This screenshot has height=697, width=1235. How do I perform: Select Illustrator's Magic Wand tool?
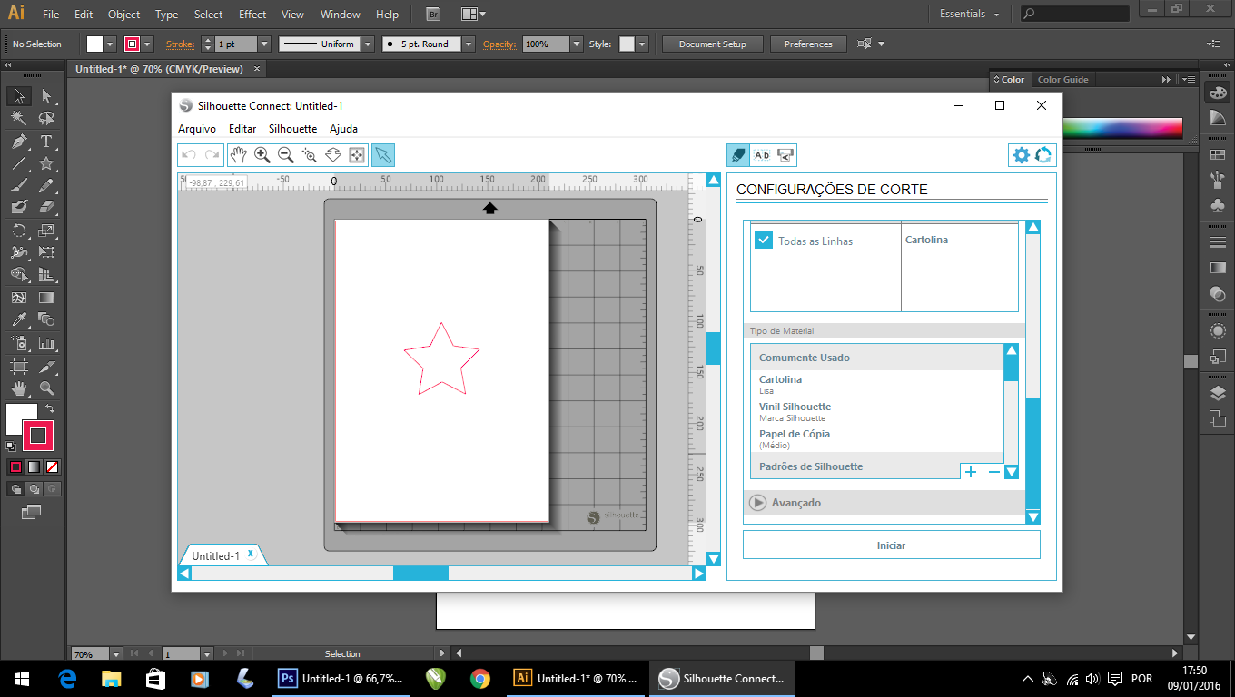coord(18,118)
